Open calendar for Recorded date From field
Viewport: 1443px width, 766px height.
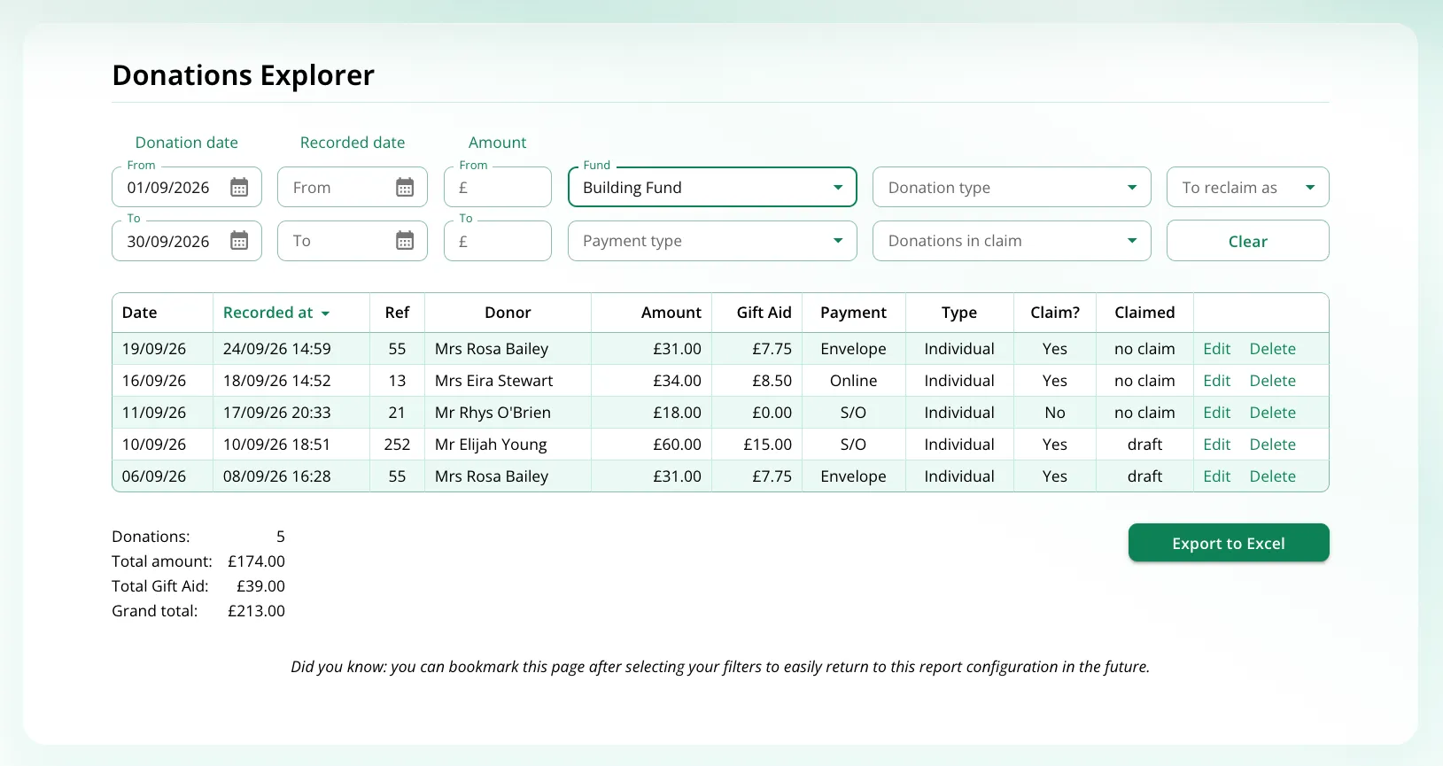[405, 187]
